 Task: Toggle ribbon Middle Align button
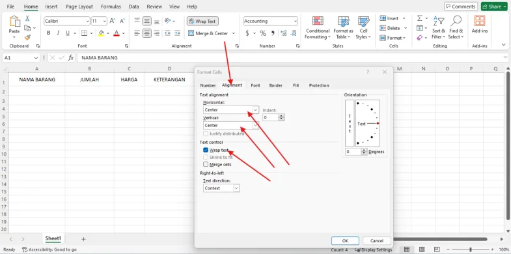pos(147,21)
